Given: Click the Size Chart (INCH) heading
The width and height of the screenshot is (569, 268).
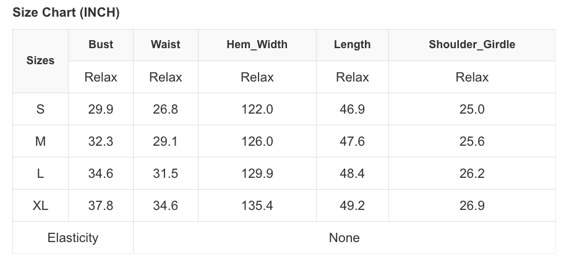Looking at the screenshot, I should pos(66,13).
